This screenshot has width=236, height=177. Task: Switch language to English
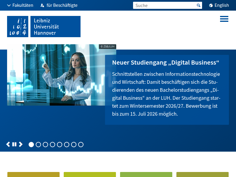tap(222, 5)
